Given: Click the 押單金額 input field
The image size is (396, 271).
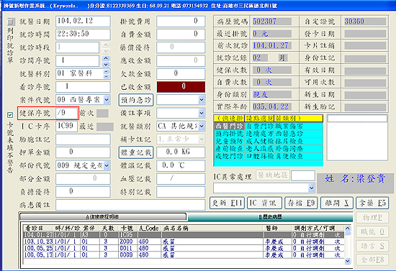Looking at the screenshot, I should pyautogui.click(x=83, y=152).
